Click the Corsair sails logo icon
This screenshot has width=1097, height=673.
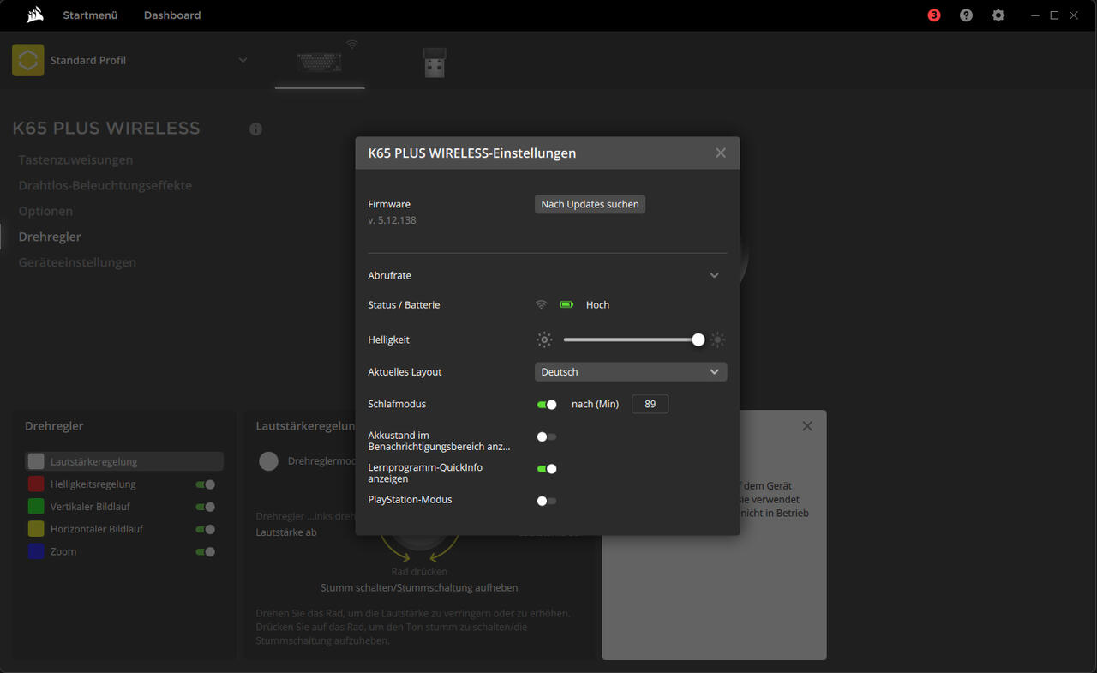tap(34, 15)
